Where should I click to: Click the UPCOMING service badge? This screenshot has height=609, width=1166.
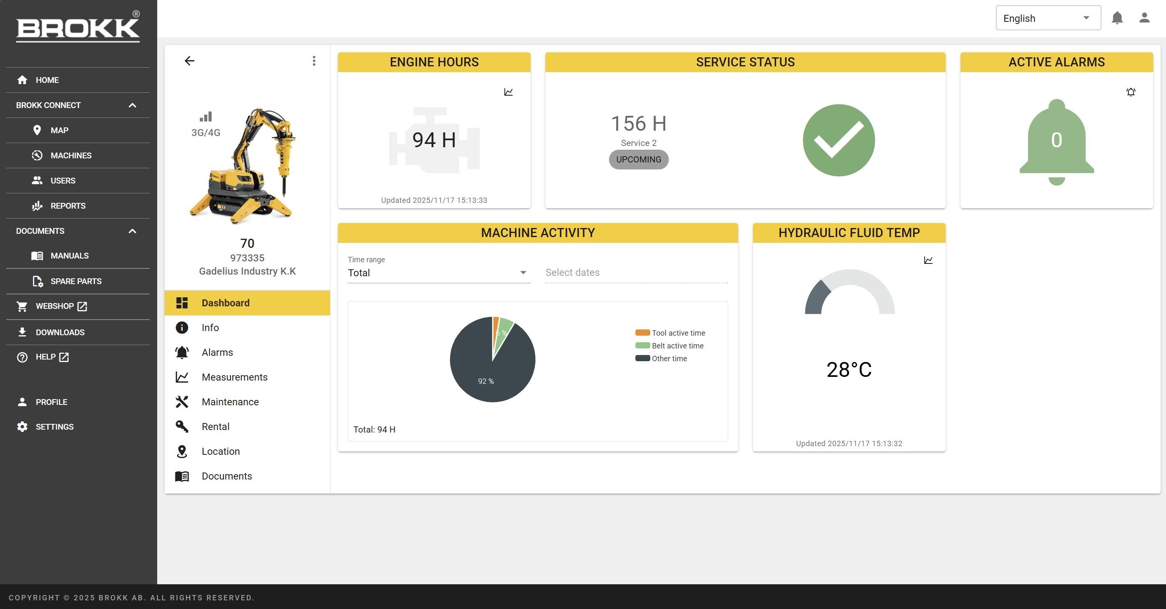638,160
